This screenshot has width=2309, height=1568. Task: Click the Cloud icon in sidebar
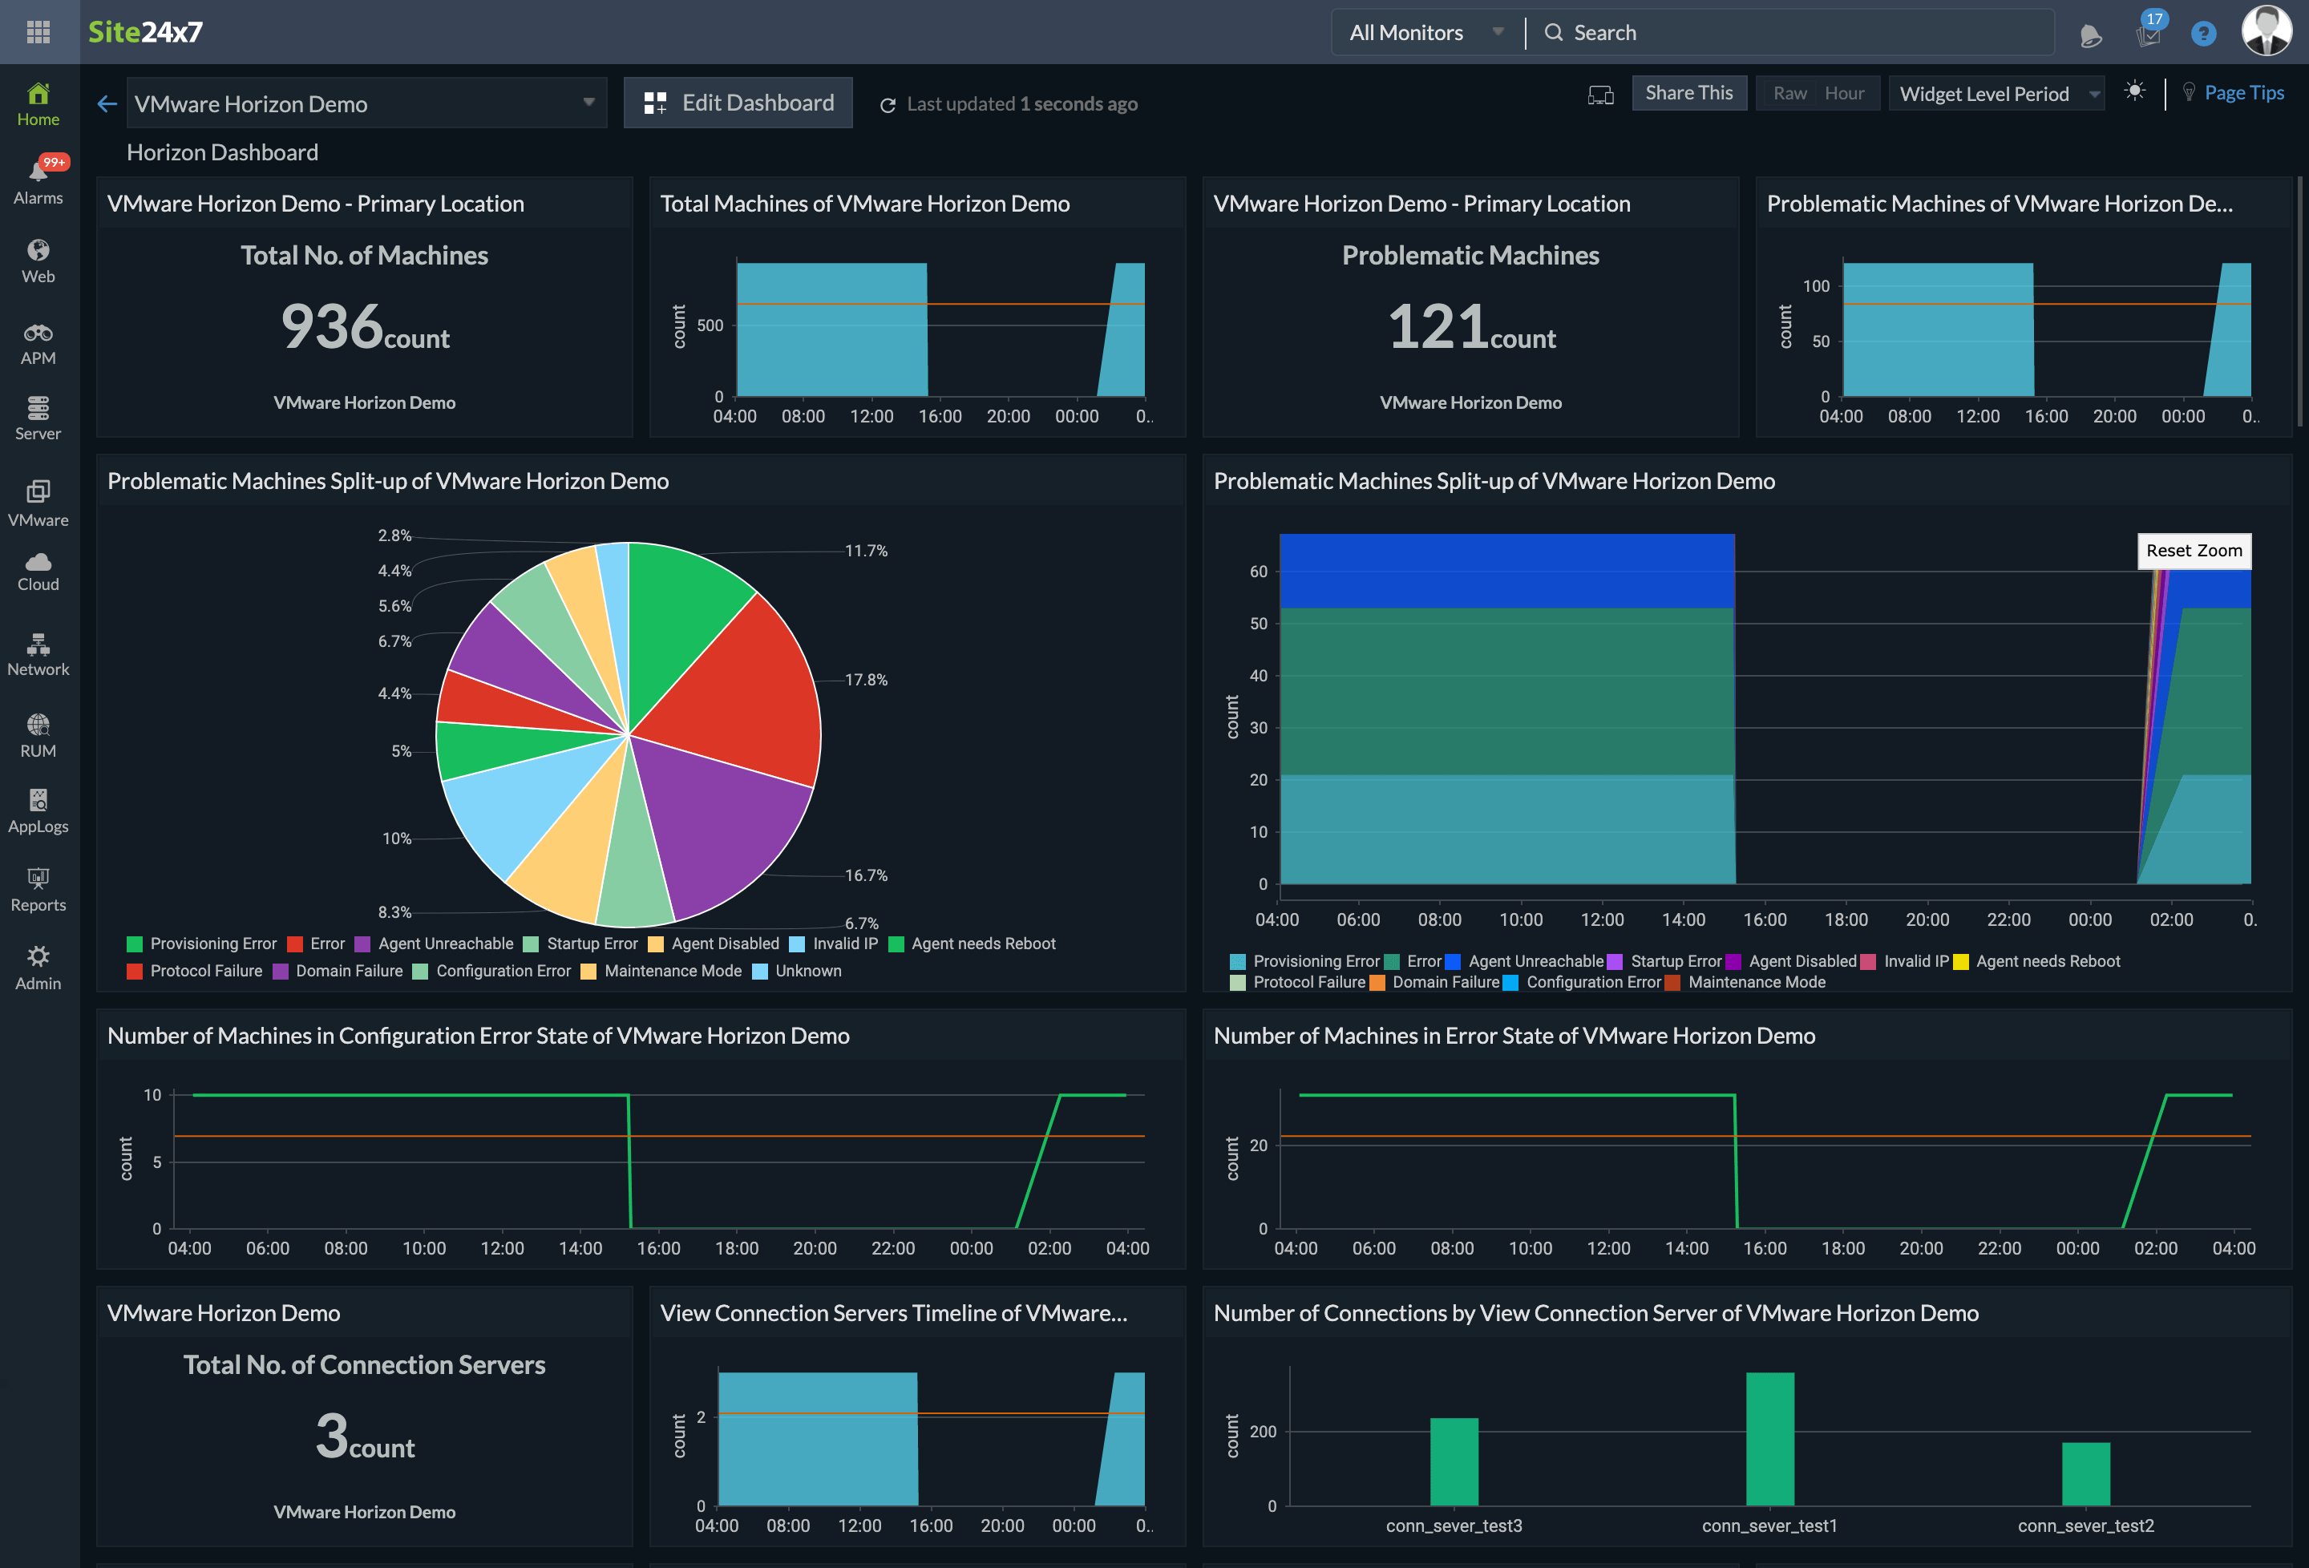coord(37,562)
